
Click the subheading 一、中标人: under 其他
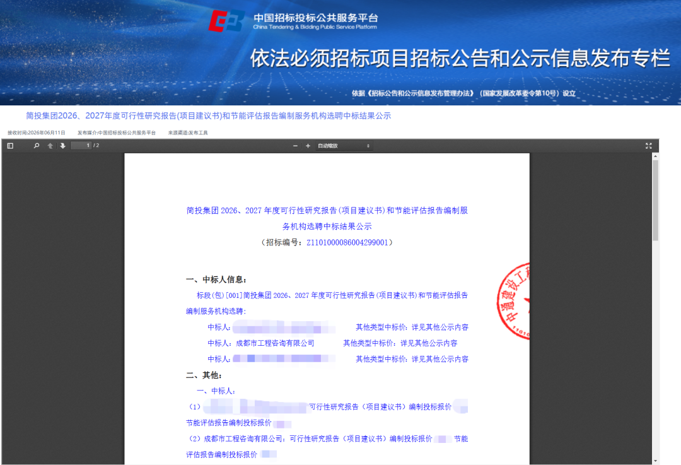(216, 391)
